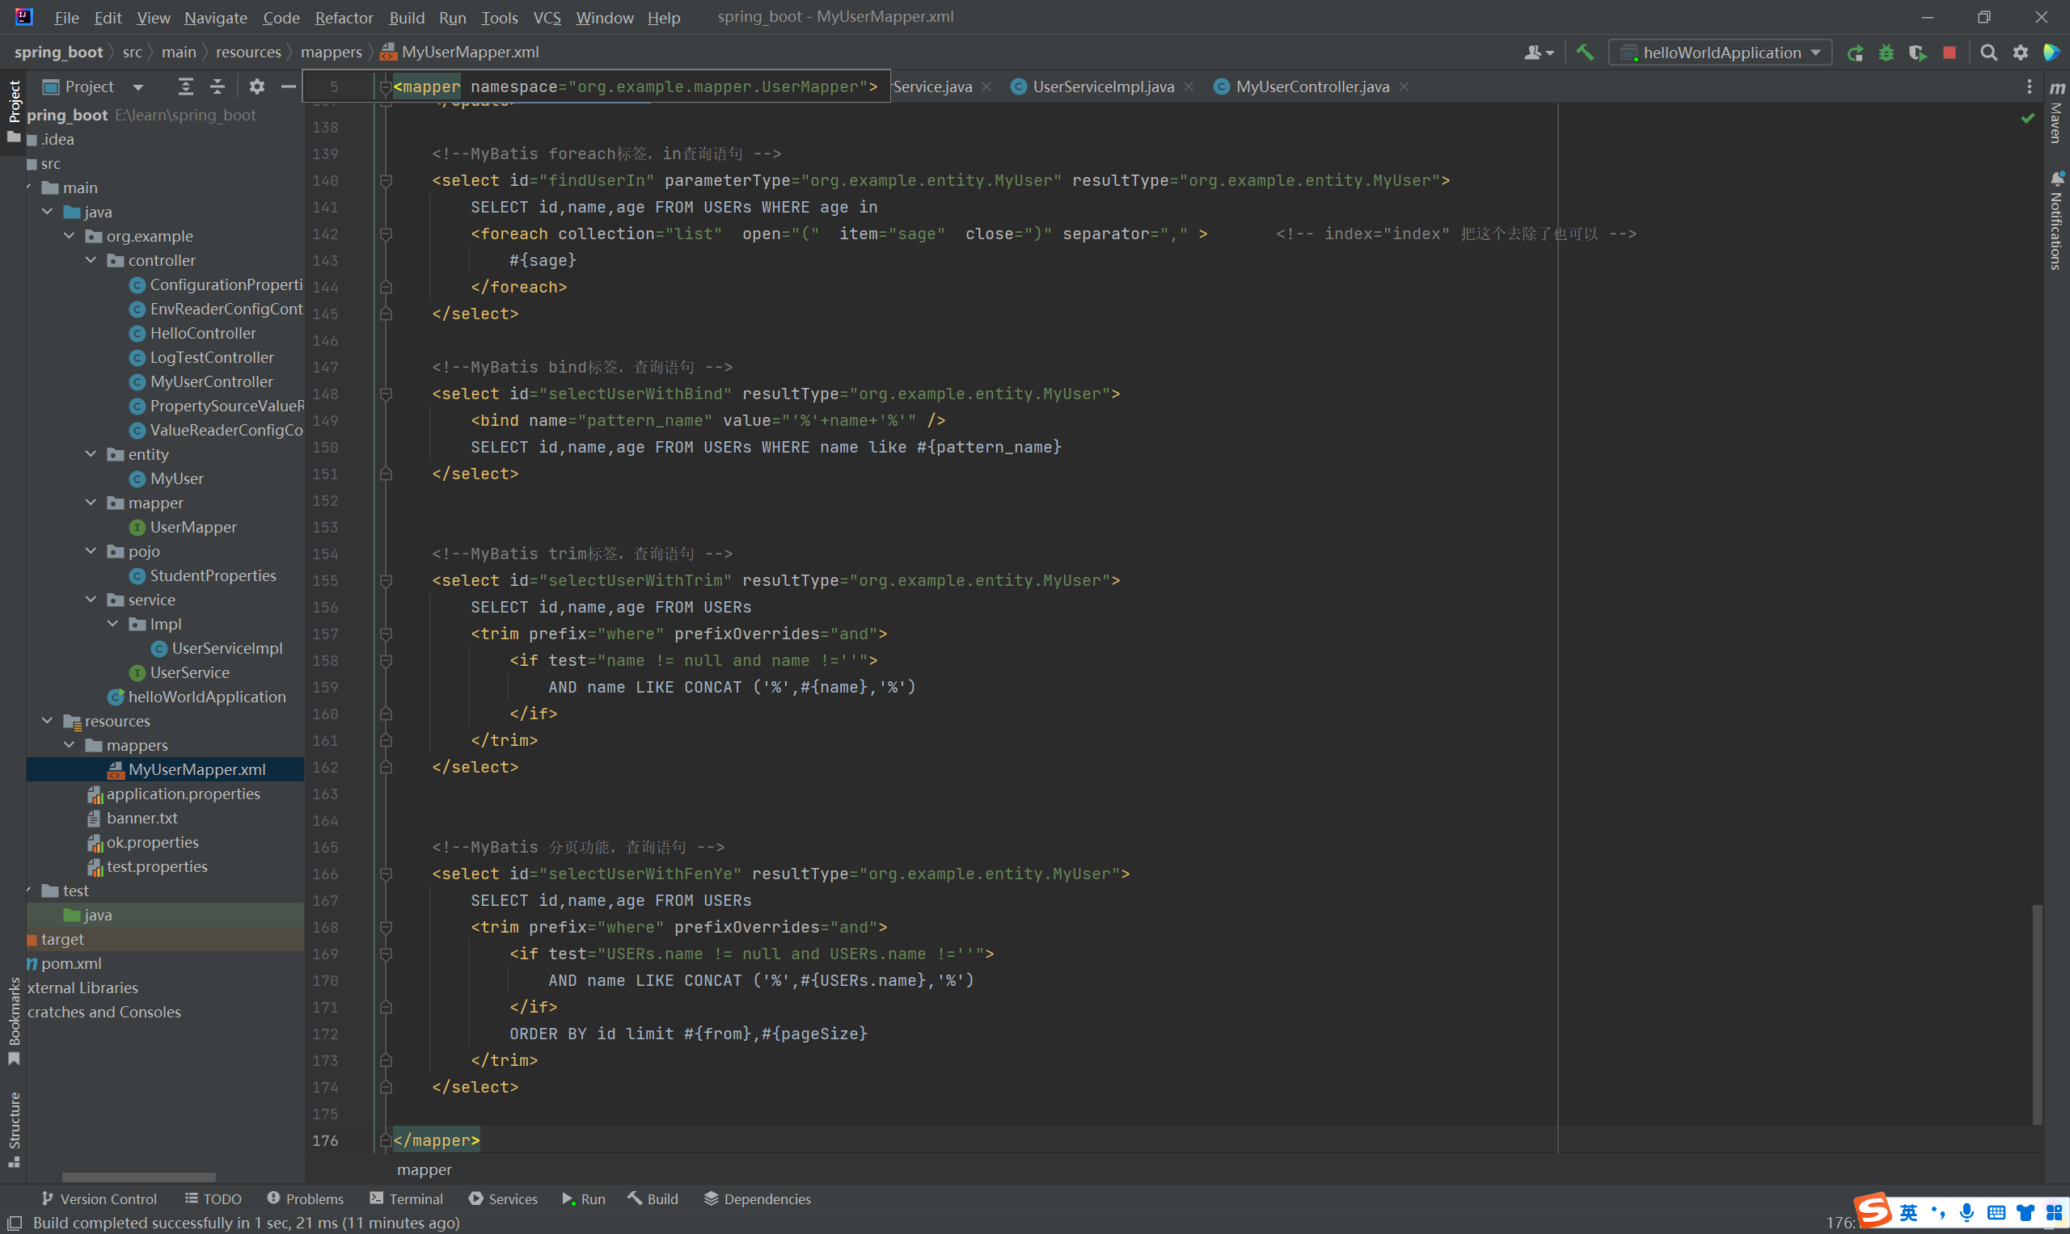Open the Project panel options gear
Screen dimensions: 2070x1234
tap(256, 86)
